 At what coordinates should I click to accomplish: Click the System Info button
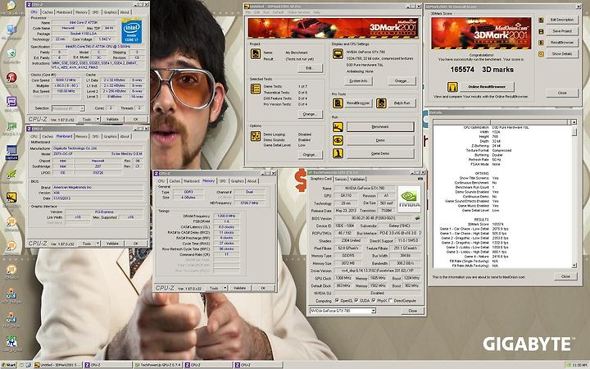tap(359, 81)
